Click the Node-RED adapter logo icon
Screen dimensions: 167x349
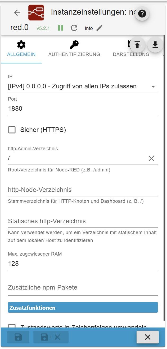(36, 13)
